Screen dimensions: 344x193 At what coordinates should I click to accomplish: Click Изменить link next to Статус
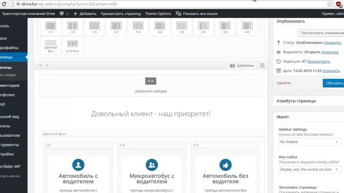(x=332, y=43)
